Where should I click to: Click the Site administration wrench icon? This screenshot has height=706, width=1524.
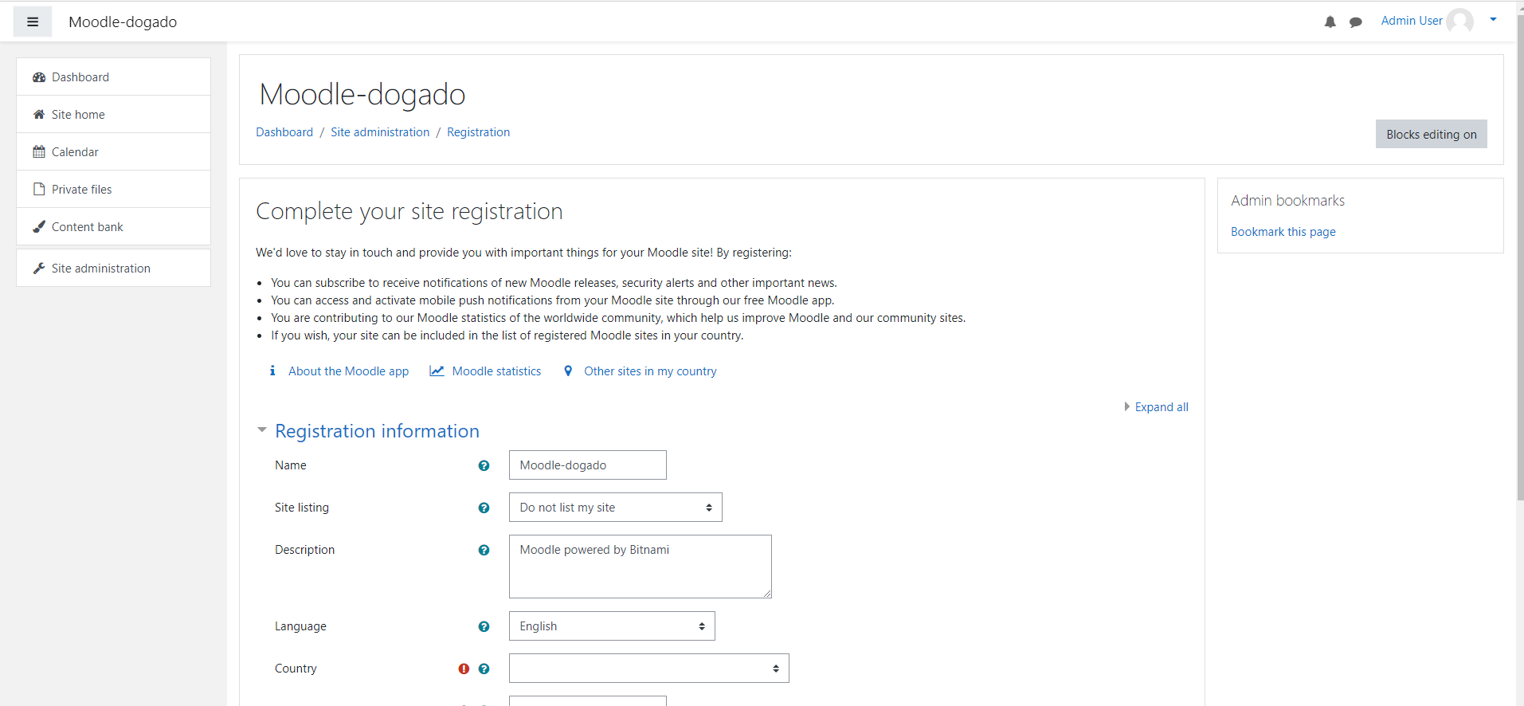click(x=39, y=269)
